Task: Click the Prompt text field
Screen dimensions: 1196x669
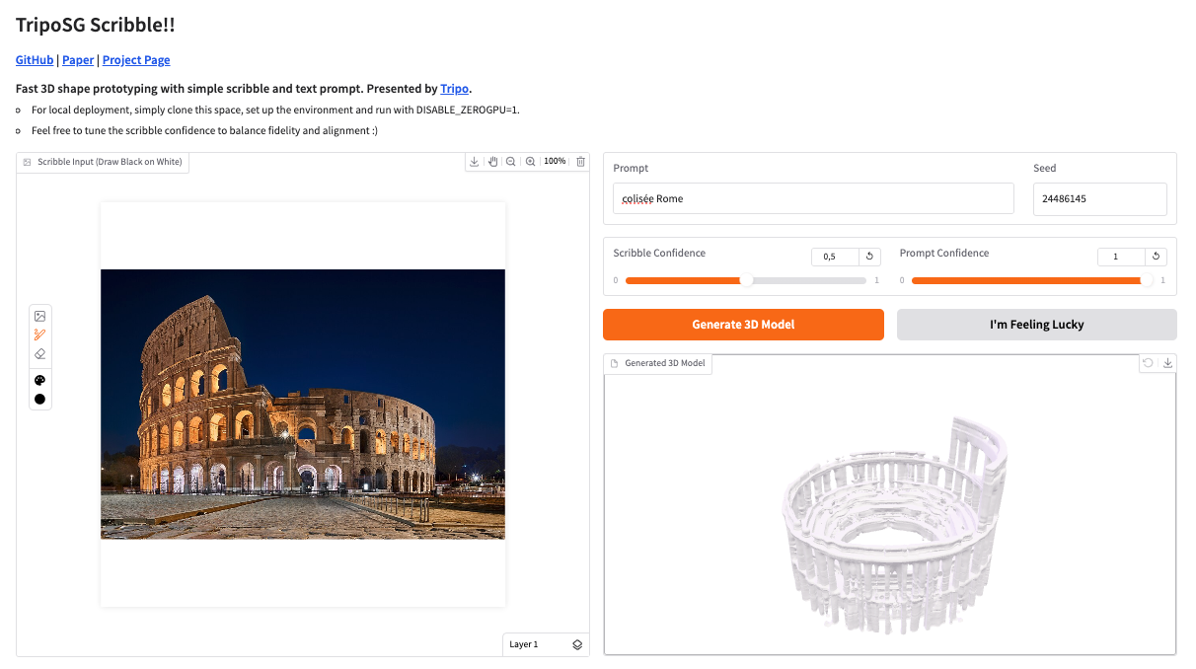Action: (813, 198)
